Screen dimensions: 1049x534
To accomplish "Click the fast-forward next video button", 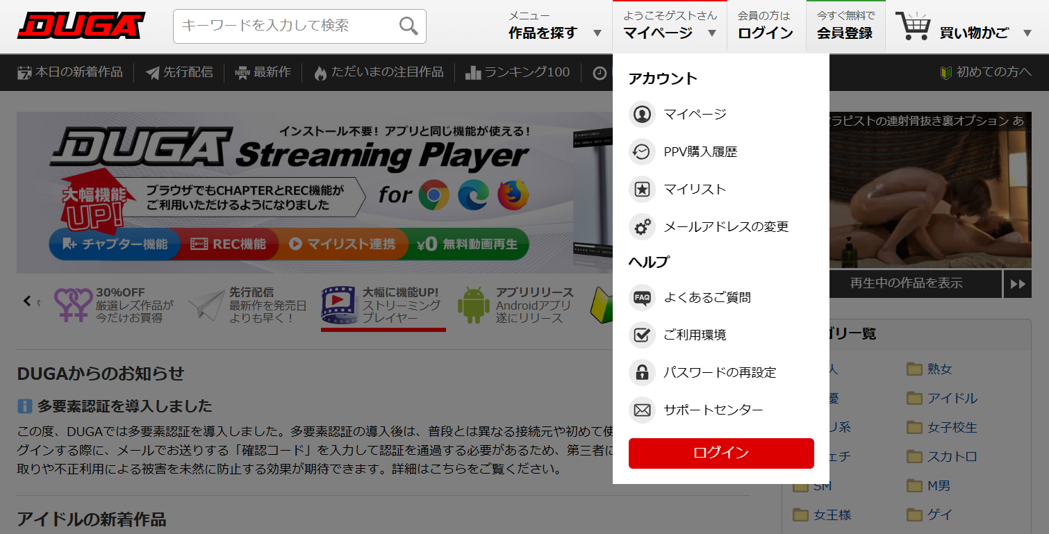I will pyautogui.click(x=1018, y=283).
